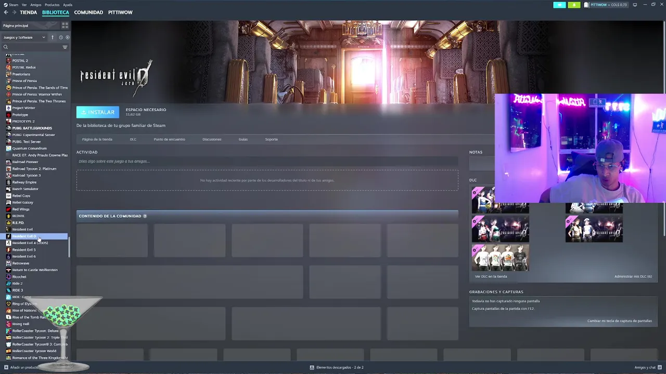Click the green notifications bell button

click(574, 5)
